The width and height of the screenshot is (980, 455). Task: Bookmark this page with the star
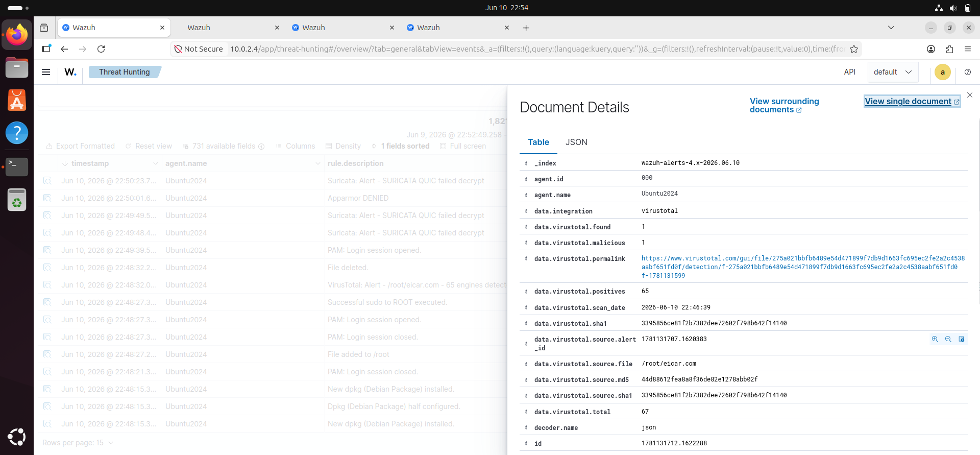pyautogui.click(x=854, y=49)
